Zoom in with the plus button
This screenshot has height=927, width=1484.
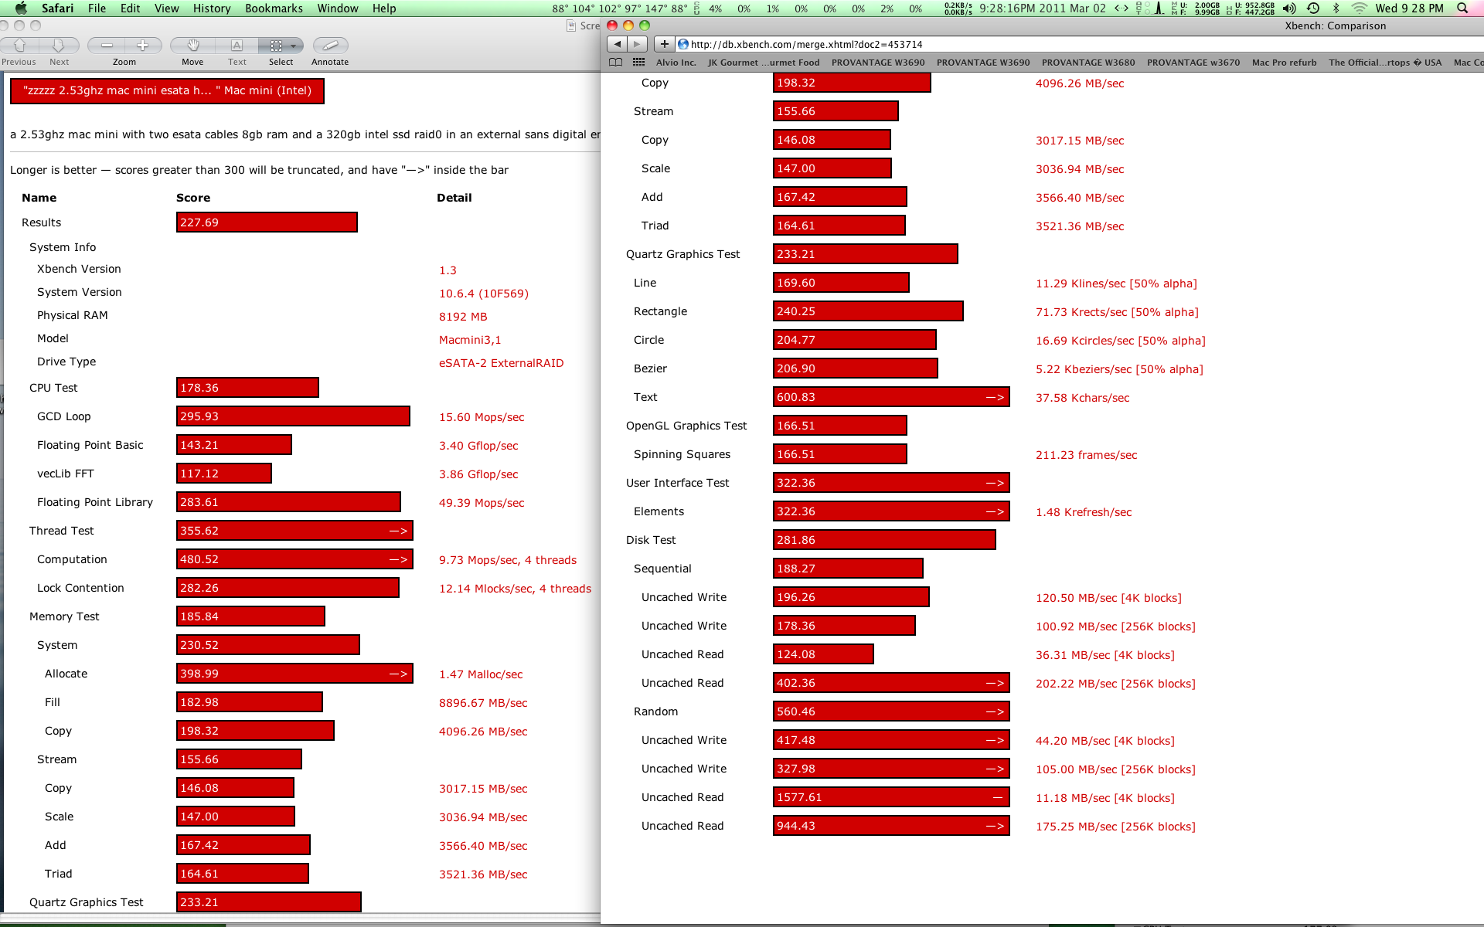(143, 46)
